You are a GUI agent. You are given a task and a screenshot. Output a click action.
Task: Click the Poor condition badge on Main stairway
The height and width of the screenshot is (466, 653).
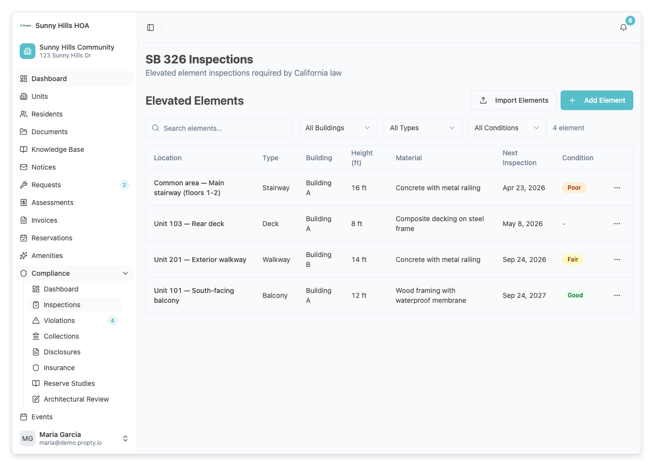[x=574, y=187]
